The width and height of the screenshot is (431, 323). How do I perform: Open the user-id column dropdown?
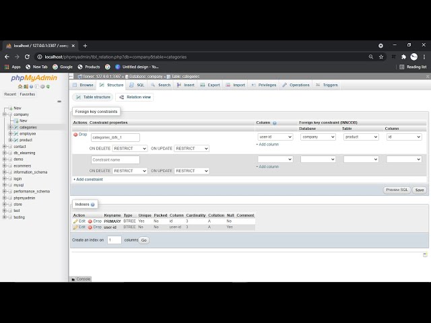click(275, 137)
